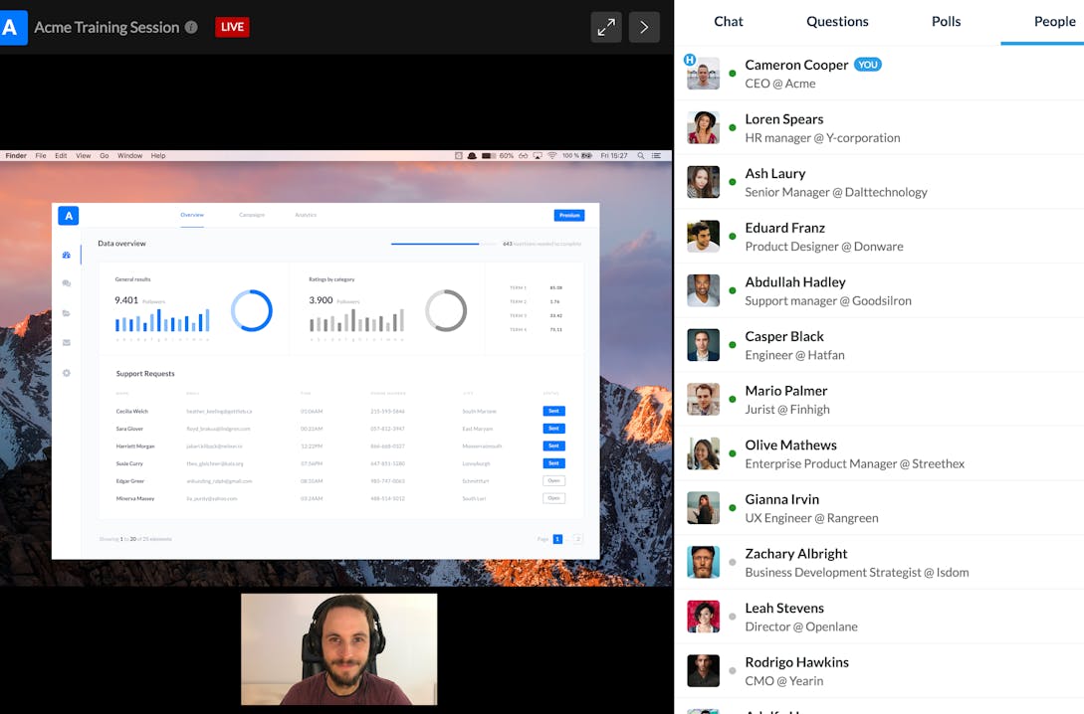Collapse the side panel with the right chevron
This screenshot has height=714, width=1084.
point(644,27)
